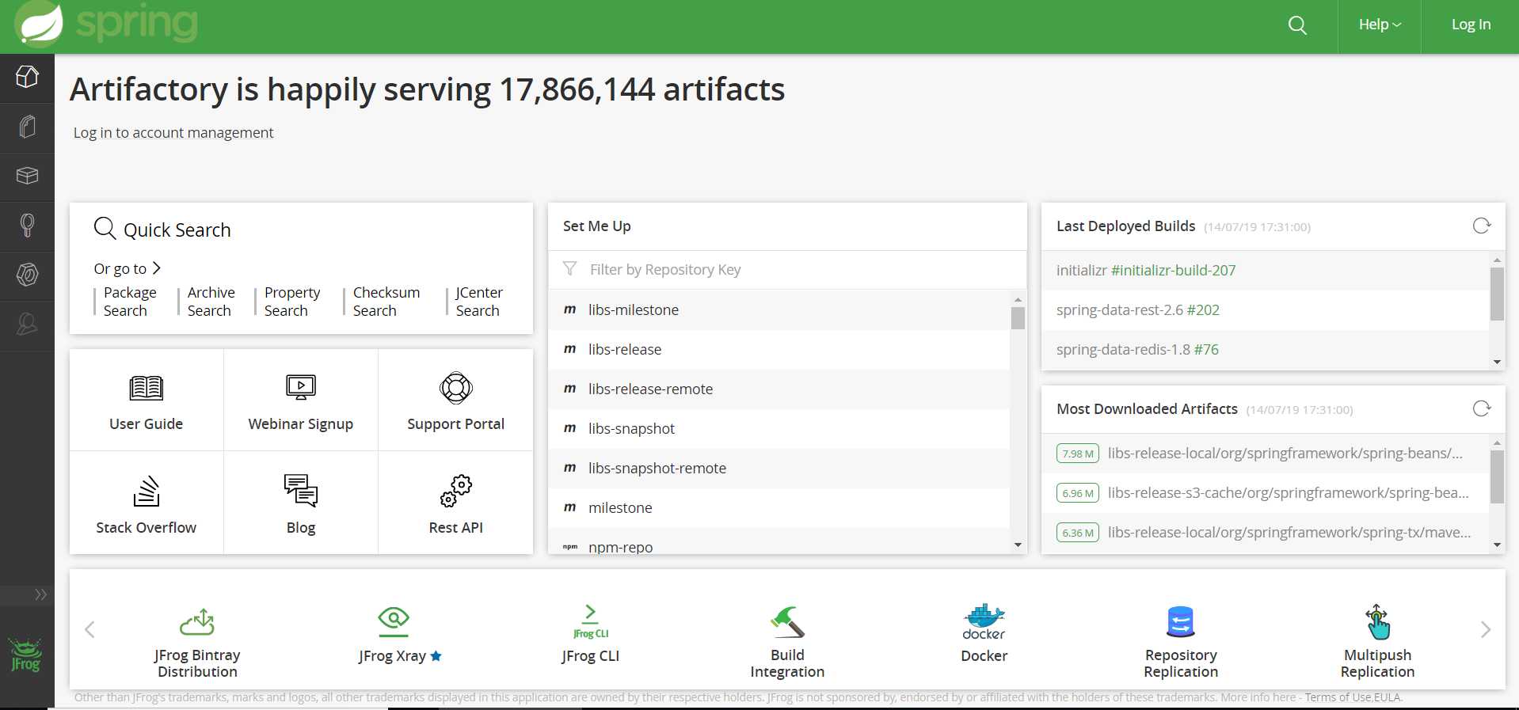Open Docker whale icon

tap(984, 621)
